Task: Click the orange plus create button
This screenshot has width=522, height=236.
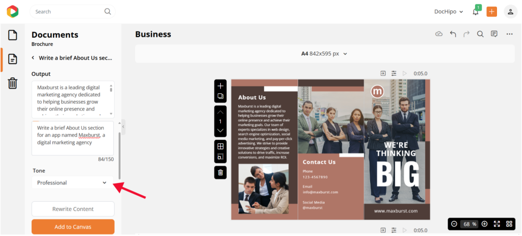Action: coord(492,12)
